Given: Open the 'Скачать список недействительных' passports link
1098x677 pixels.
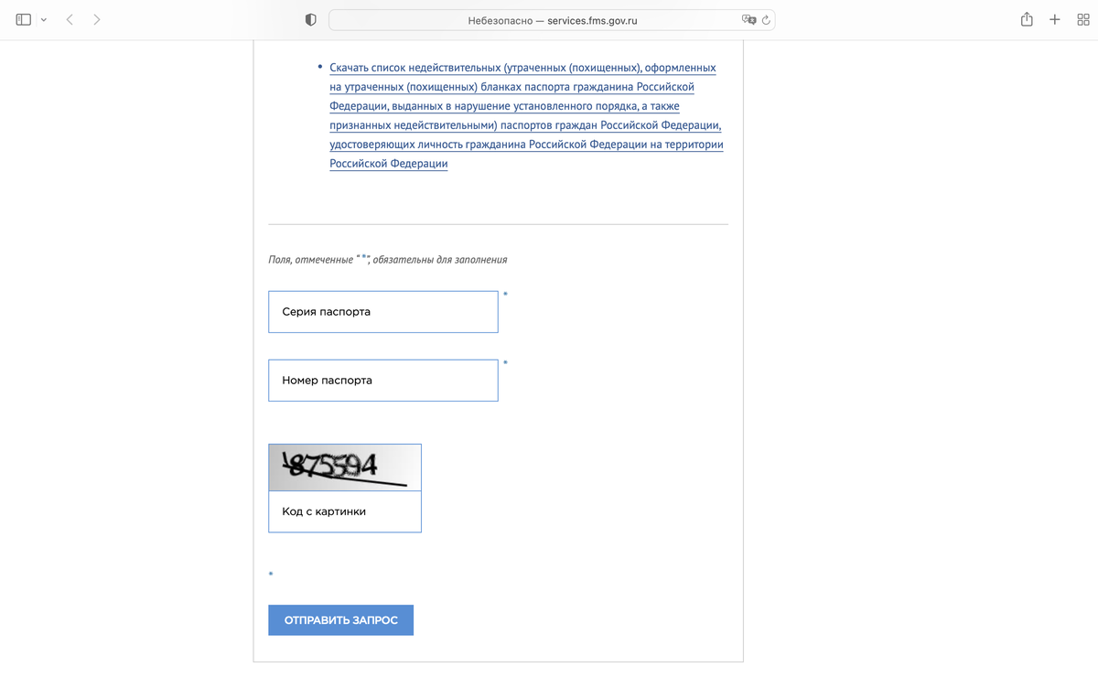Looking at the screenshot, I should tap(526, 116).
